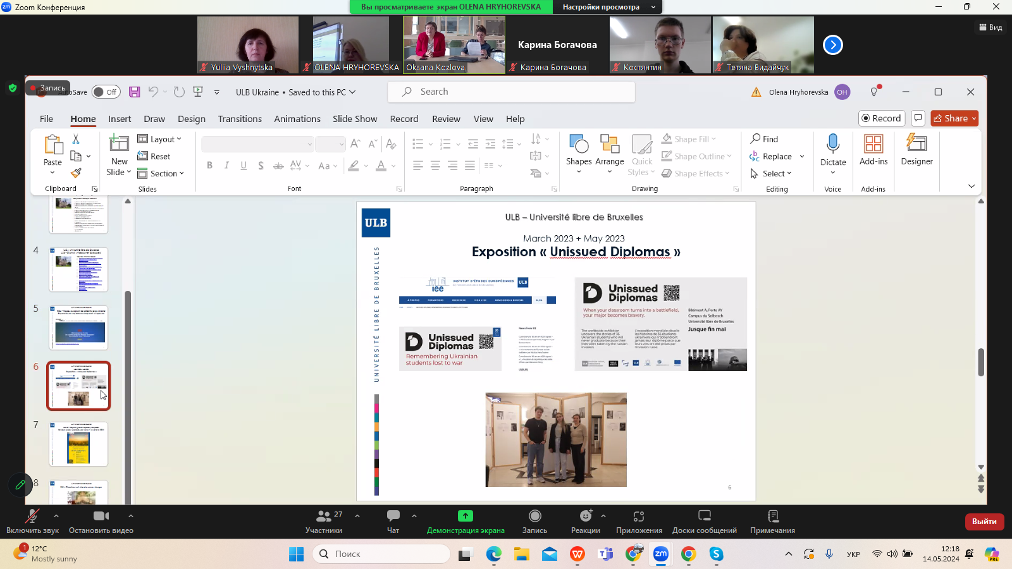Click the font color swatch
Screen dimensions: 1012x569
pyautogui.click(x=381, y=166)
